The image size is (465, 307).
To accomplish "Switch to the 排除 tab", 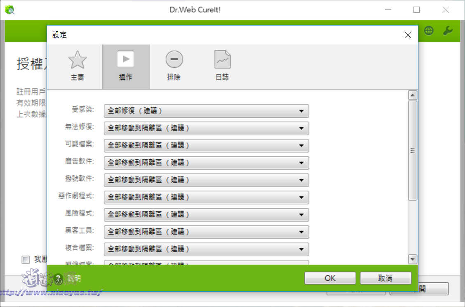I will point(174,66).
